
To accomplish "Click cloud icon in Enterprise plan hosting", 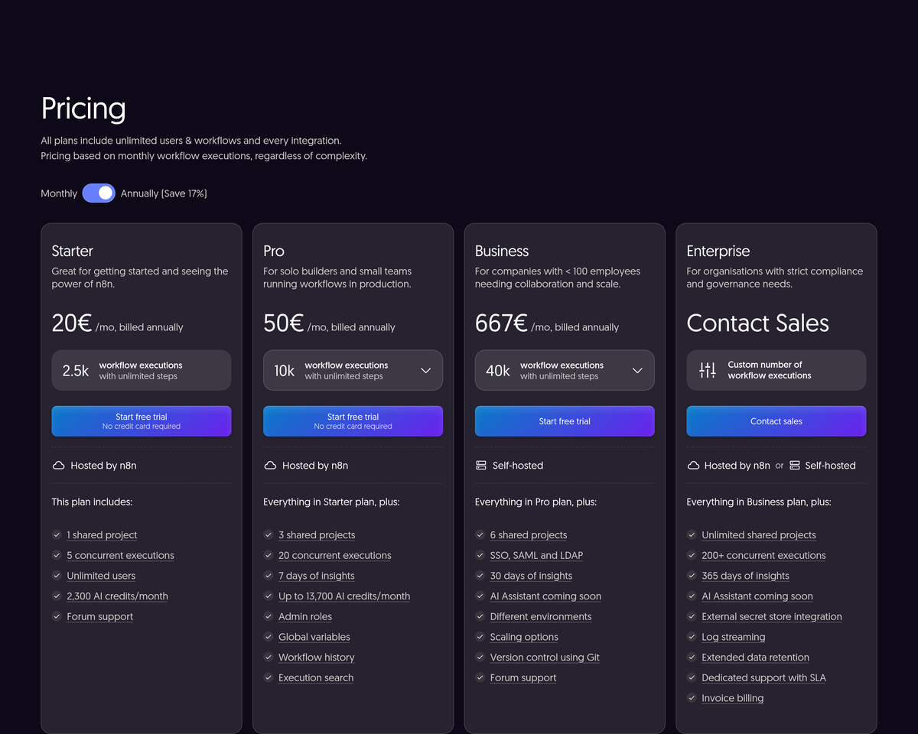I will coord(693,465).
